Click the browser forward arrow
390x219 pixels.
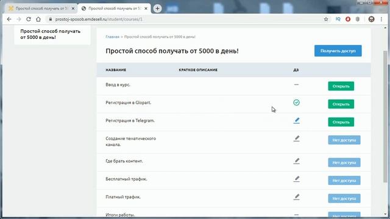tap(19, 19)
